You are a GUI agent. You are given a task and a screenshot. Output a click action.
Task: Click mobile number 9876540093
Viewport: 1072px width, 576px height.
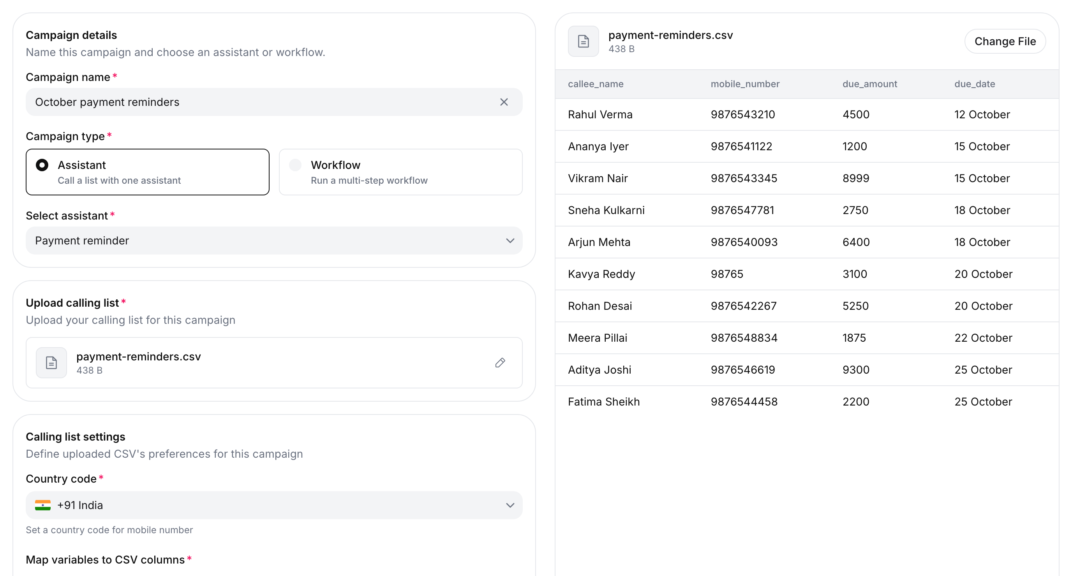coord(744,242)
